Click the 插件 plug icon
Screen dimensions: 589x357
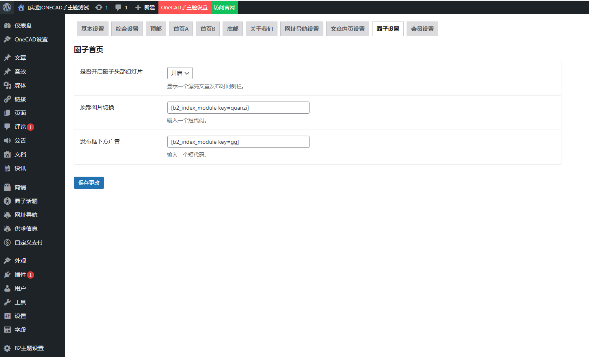(x=7, y=275)
